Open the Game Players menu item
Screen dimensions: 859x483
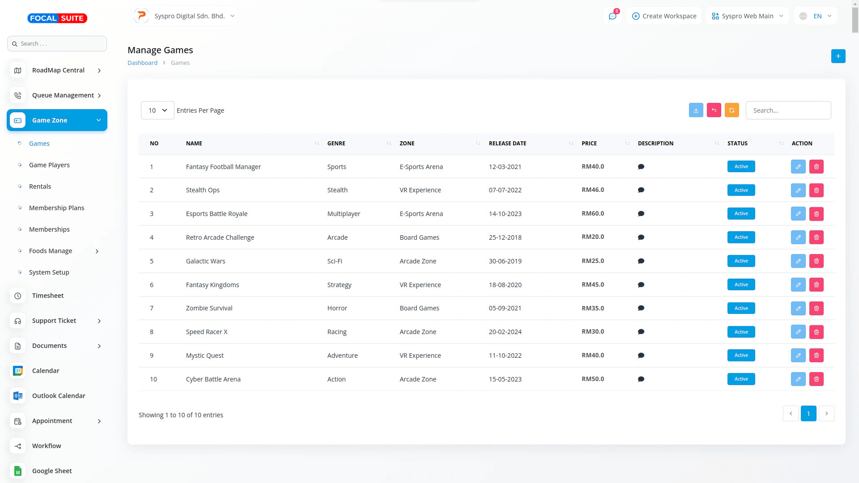[49, 165]
